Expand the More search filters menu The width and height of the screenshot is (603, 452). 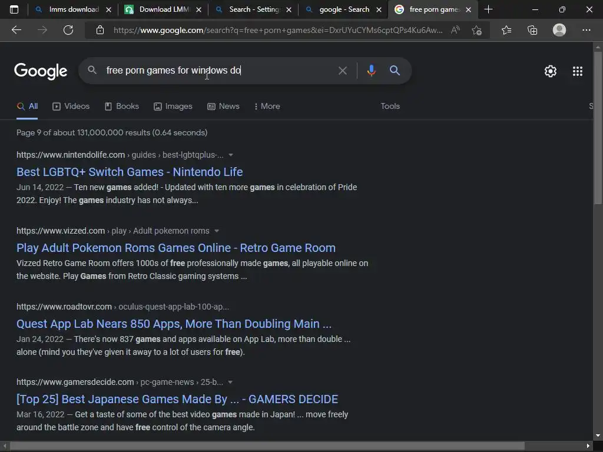(x=267, y=107)
